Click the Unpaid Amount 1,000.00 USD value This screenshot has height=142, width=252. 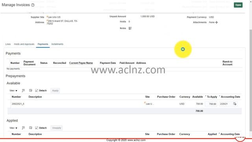pyautogui.click(x=147, y=17)
